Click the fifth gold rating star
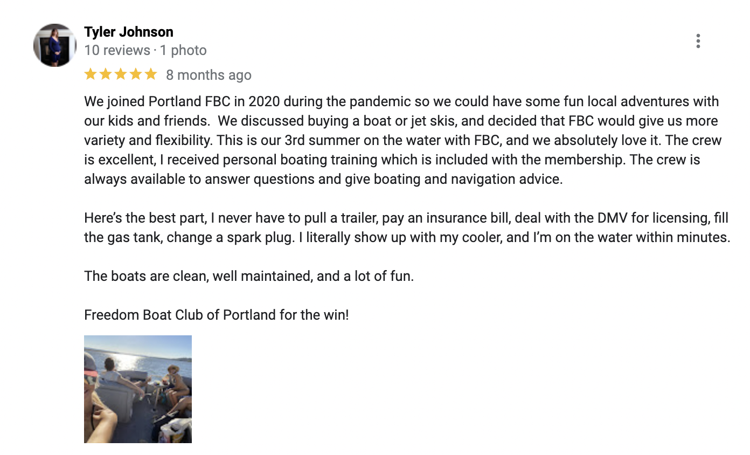This screenshot has width=750, height=455. click(151, 74)
